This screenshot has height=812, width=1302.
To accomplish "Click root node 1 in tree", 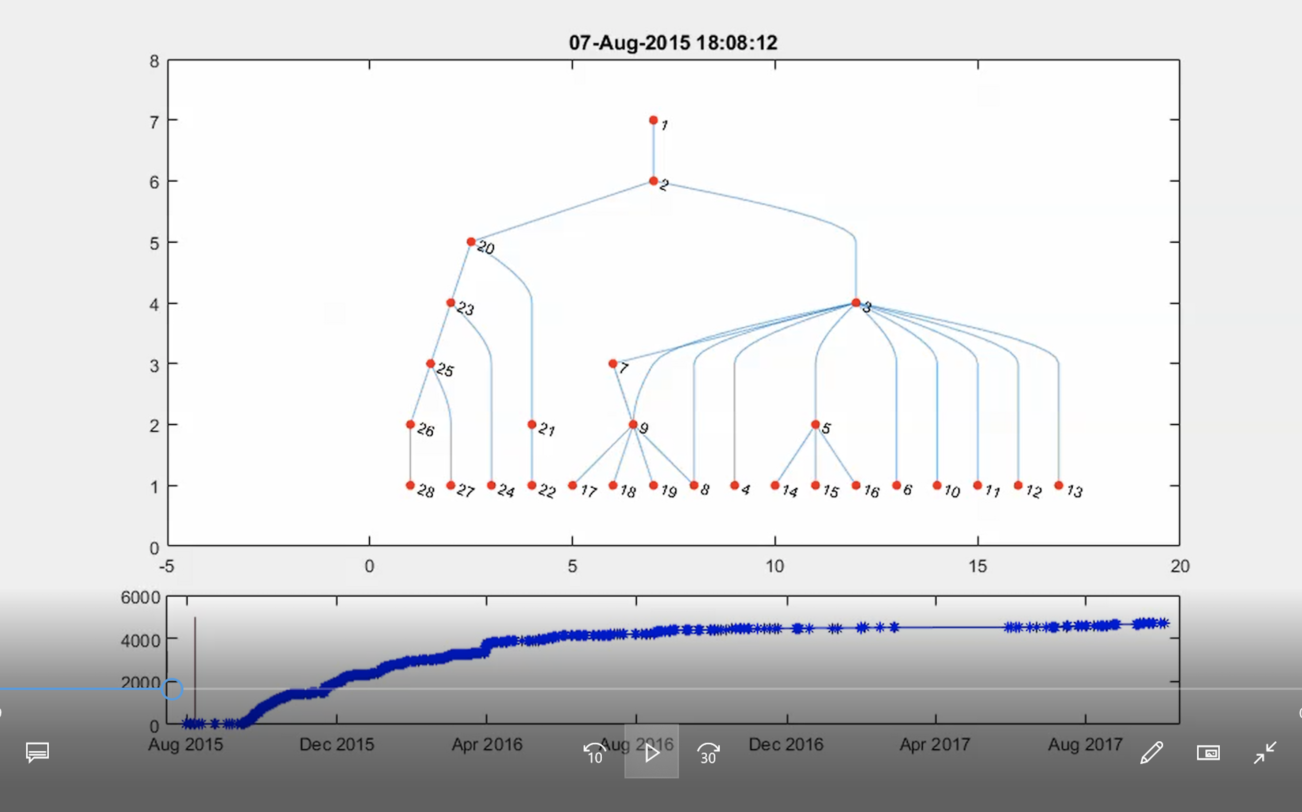I will tap(653, 120).
